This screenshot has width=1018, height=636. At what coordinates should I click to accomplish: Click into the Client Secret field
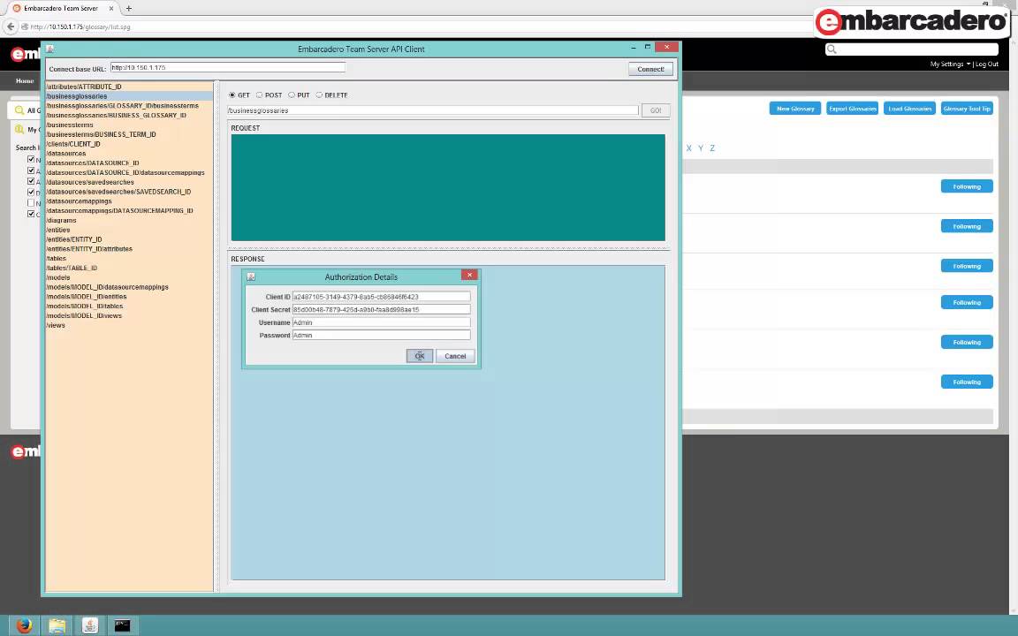(x=381, y=309)
